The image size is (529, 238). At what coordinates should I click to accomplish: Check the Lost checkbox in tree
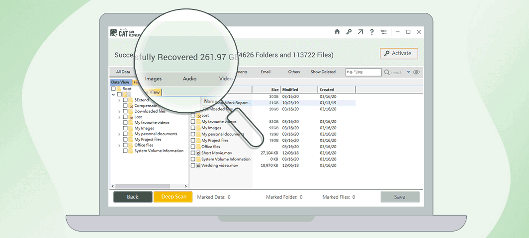tap(125, 117)
